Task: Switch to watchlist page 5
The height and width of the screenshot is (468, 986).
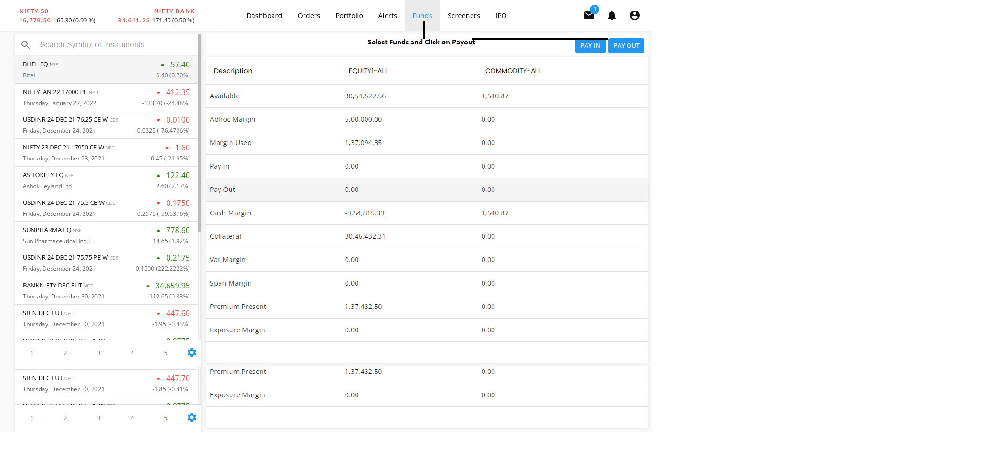Action: click(x=166, y=353)
